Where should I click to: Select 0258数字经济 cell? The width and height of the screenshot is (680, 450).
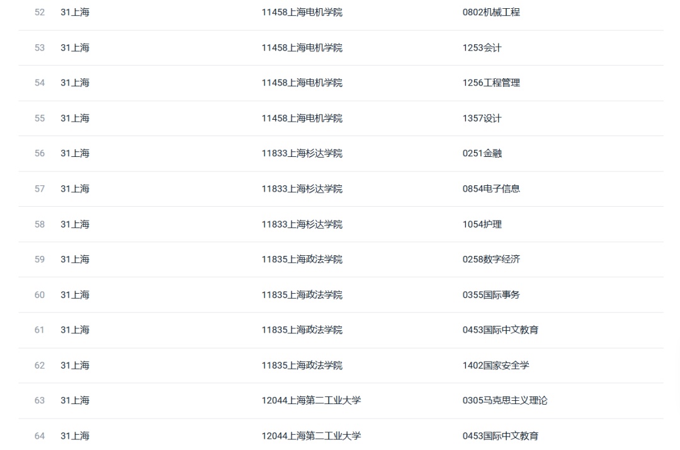[491, 260]
